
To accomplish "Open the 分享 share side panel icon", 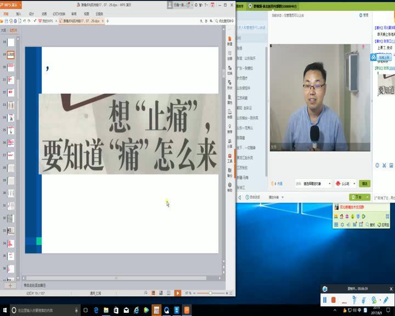I will 230,143.
